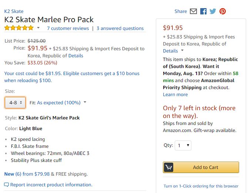The image size is (248, 193).
Task: Click the cart icon on Add to Cart
Action: (x=168, y=167)
